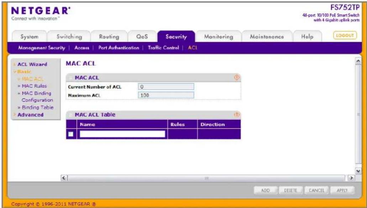Click the ADD button
Image resolution: width=367 pixels, height=208 pixels.
tap(266, 191)
